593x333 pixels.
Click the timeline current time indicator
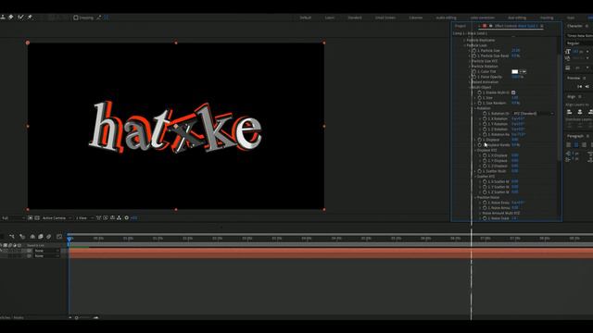(x=69, y=239)
